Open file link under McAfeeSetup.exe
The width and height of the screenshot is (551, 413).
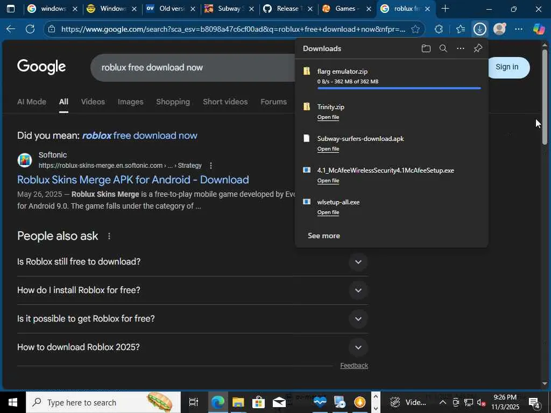tap(328, 181)
